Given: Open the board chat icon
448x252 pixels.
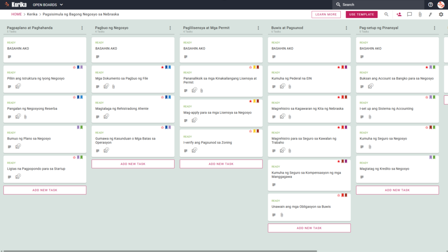Looking at the screenshot, I should click(x=409, y=14).
